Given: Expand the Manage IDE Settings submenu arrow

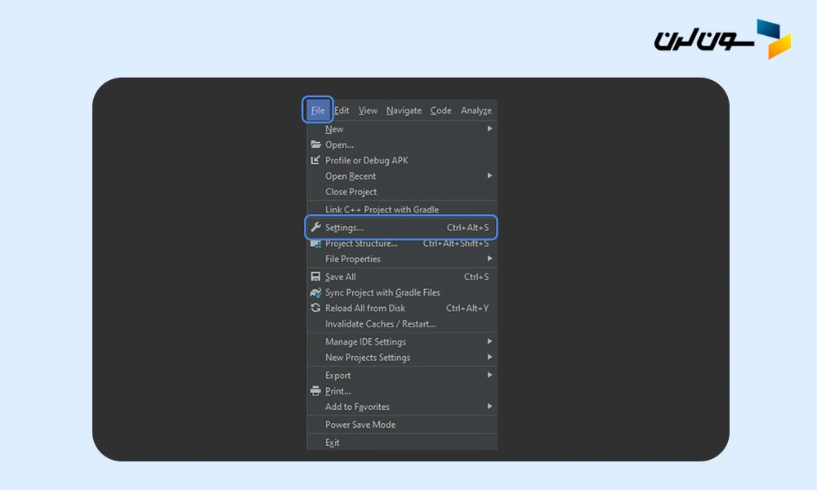Looking at the screenshot, I should tap(489, 341).
